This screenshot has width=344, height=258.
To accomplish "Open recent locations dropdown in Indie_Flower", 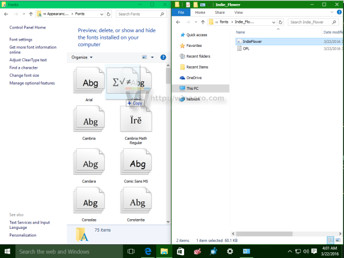I will pyautogui.click(x=196, y=22).
